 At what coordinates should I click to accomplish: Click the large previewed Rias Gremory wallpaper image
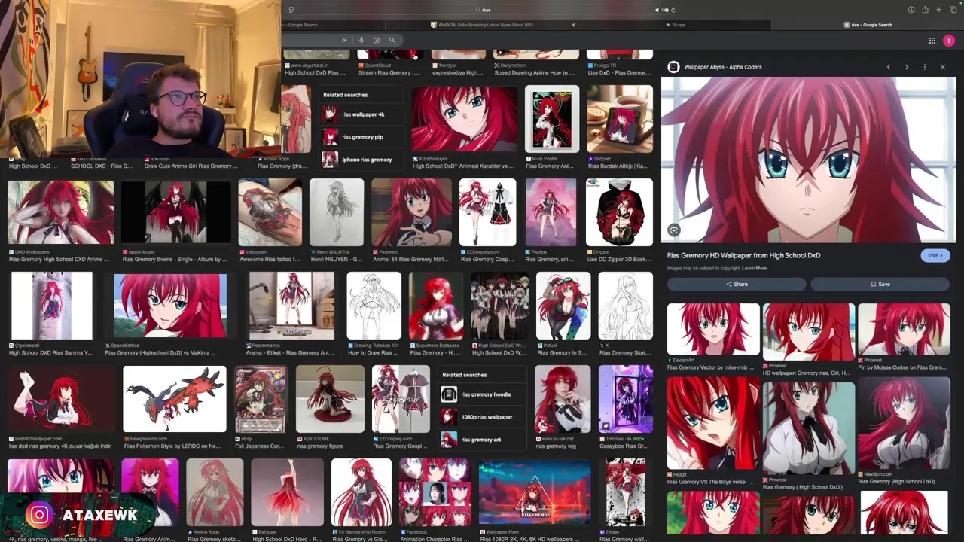click(809, 160)
